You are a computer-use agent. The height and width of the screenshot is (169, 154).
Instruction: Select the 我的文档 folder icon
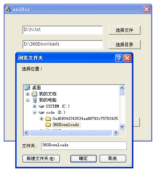[x=34, y=94]
